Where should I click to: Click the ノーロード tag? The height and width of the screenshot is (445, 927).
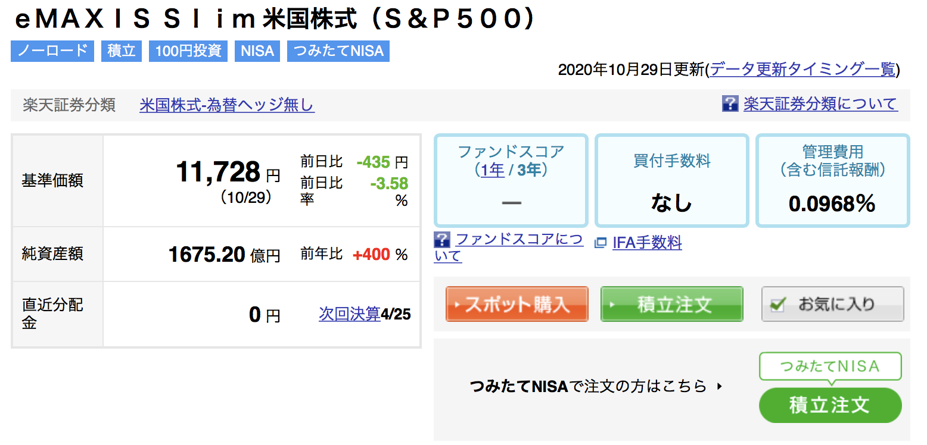pos(52,51)
